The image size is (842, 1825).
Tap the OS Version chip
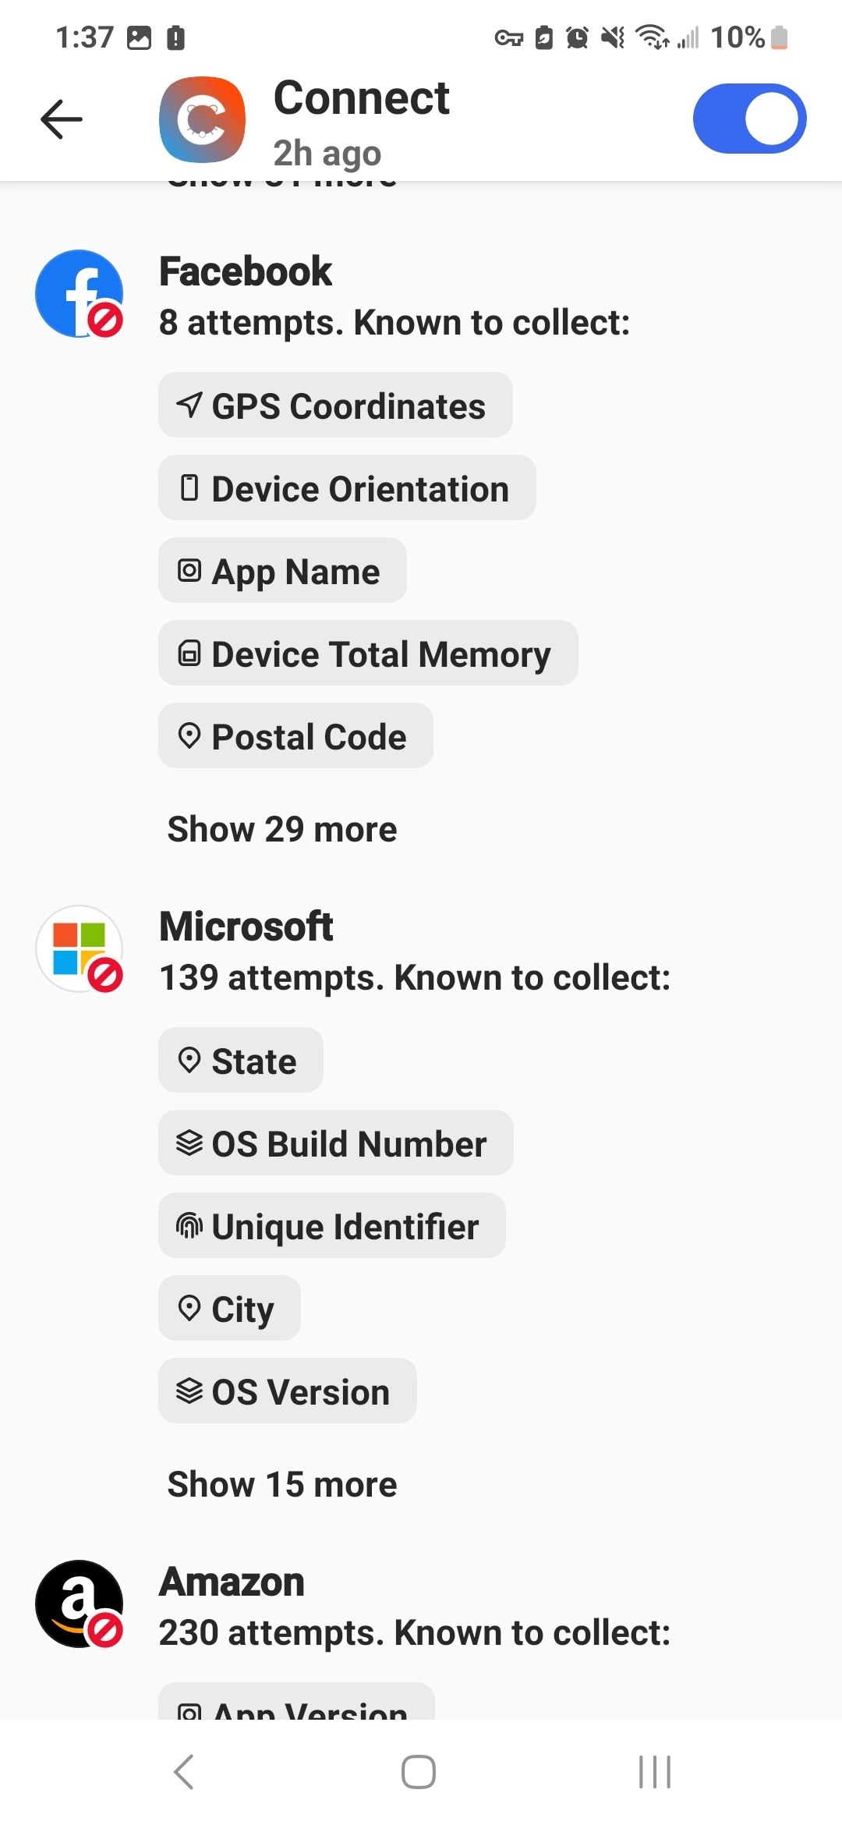[x=287, y=1391]
